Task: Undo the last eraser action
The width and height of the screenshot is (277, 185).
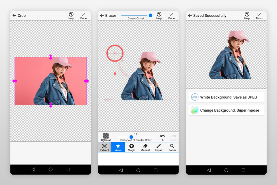Action: click(x=163, y=137)
